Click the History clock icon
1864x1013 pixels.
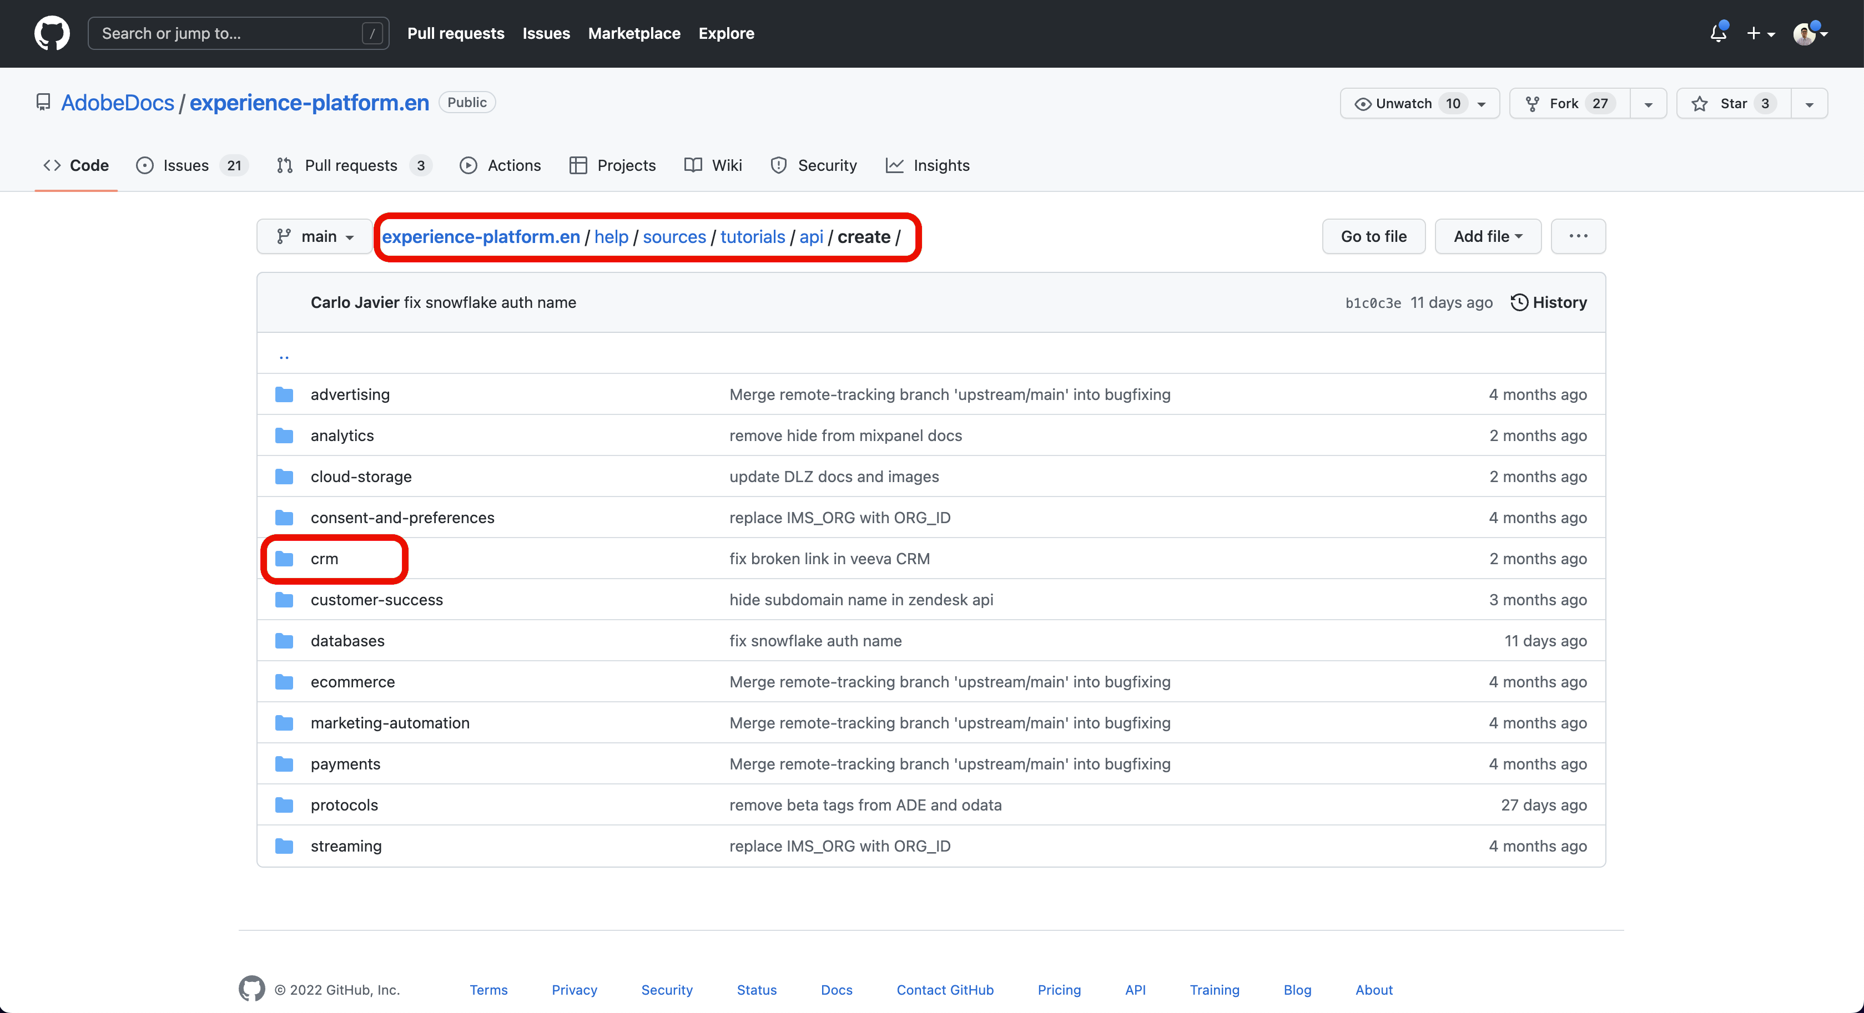[1519, 302]
